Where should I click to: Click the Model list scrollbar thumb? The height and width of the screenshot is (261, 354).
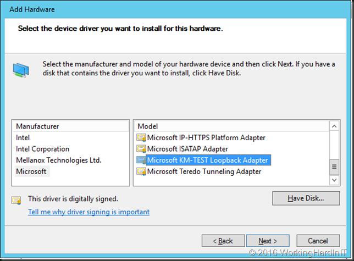(334, 167)
